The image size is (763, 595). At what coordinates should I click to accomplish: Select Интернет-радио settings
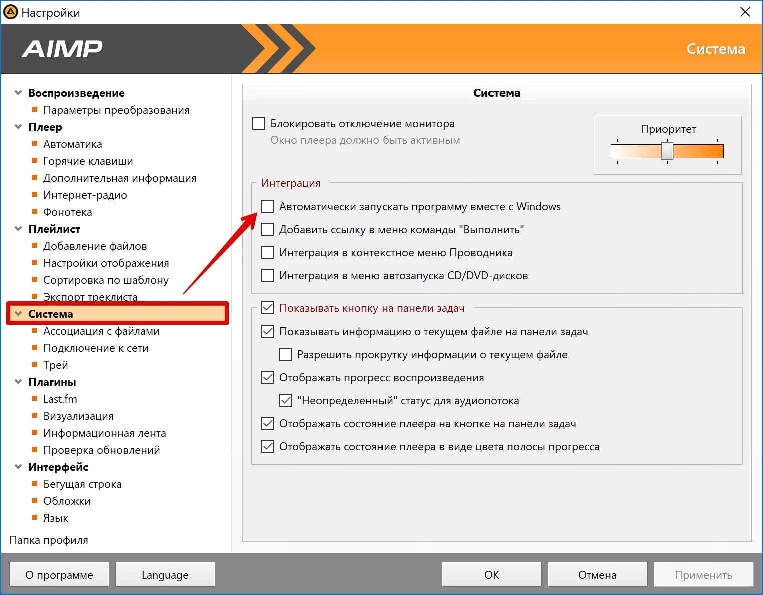tap(85, 195)
